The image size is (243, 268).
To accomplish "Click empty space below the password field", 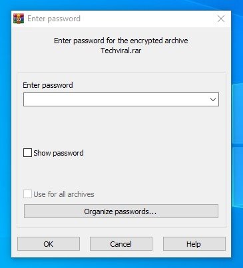I will coord(121,126).
